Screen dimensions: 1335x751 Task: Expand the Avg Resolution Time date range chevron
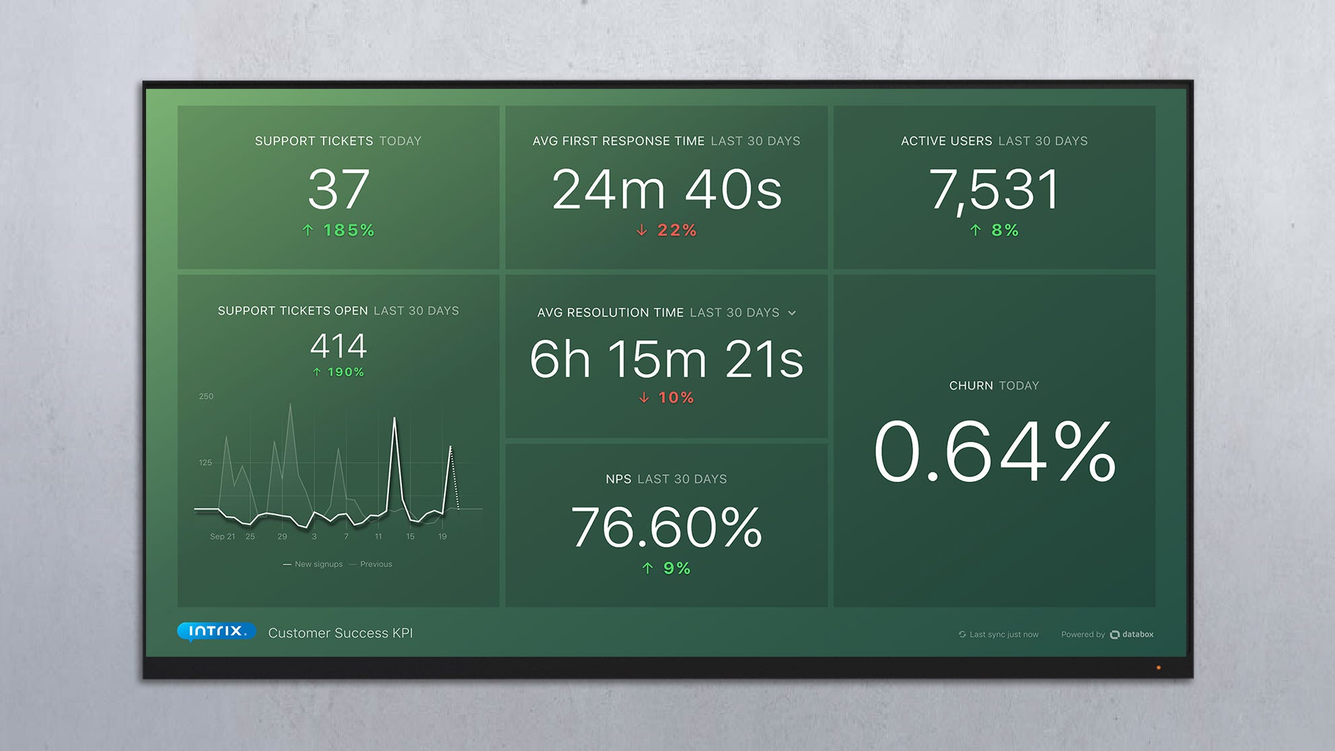coord(792,313)
